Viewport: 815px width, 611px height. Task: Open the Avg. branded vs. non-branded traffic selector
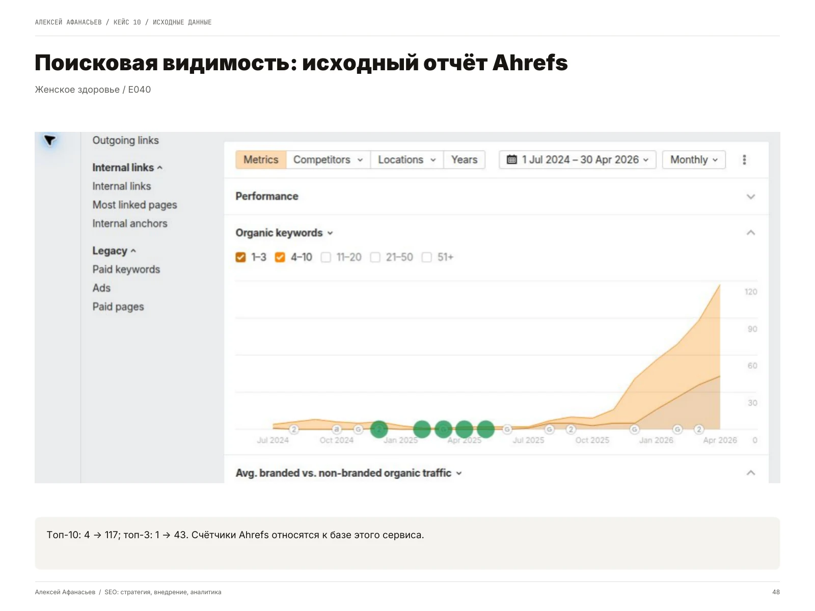pyautogui.click(x=349, y=473)
